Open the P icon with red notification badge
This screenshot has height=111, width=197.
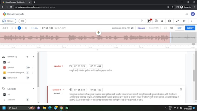coord(149,21)
